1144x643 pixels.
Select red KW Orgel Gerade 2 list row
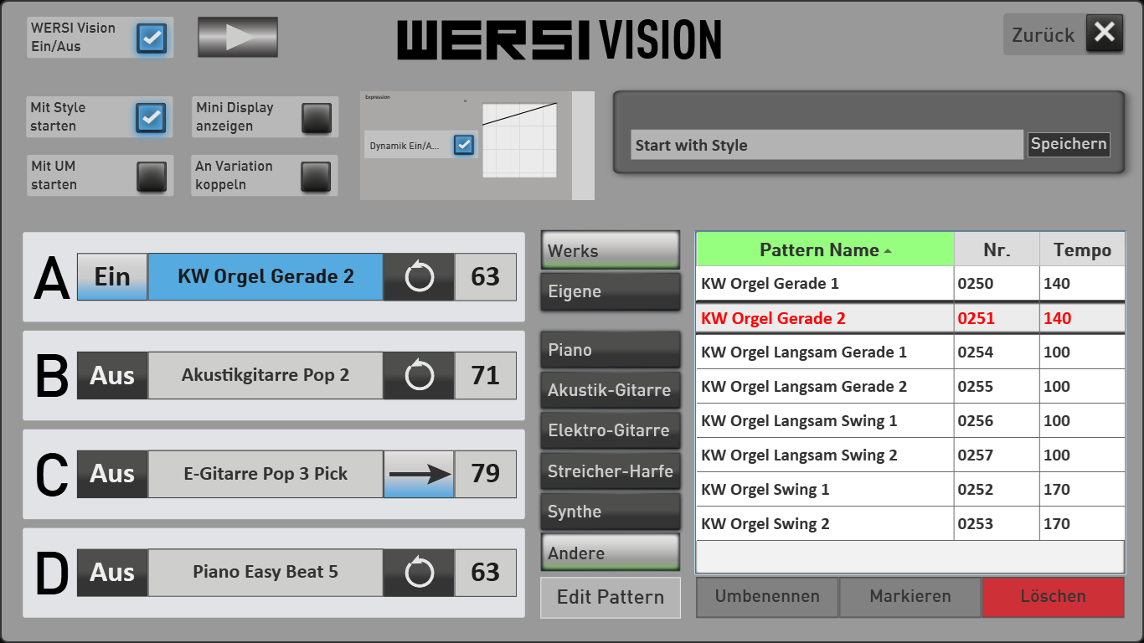click(910, 318)
